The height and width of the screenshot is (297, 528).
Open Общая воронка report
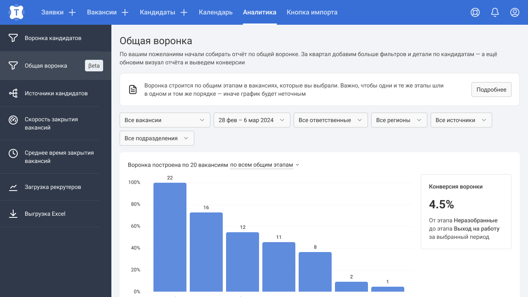56,66
